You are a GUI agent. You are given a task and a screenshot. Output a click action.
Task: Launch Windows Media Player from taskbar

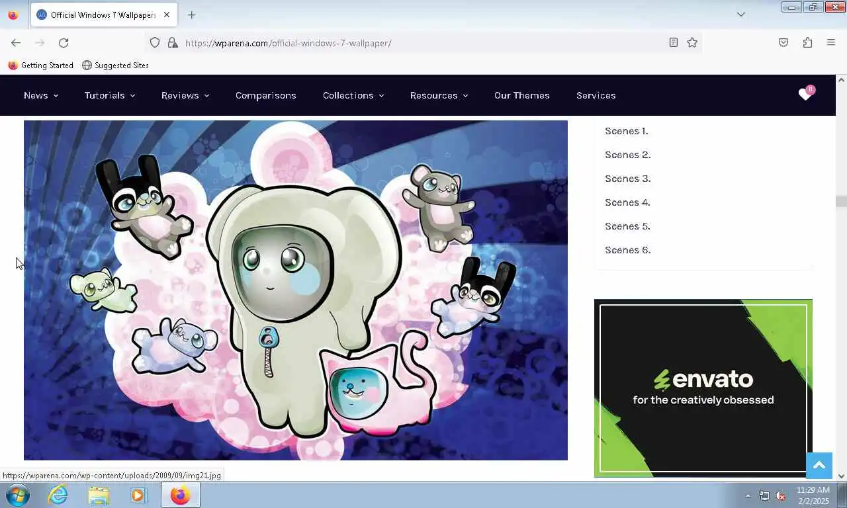pos(138,495)
